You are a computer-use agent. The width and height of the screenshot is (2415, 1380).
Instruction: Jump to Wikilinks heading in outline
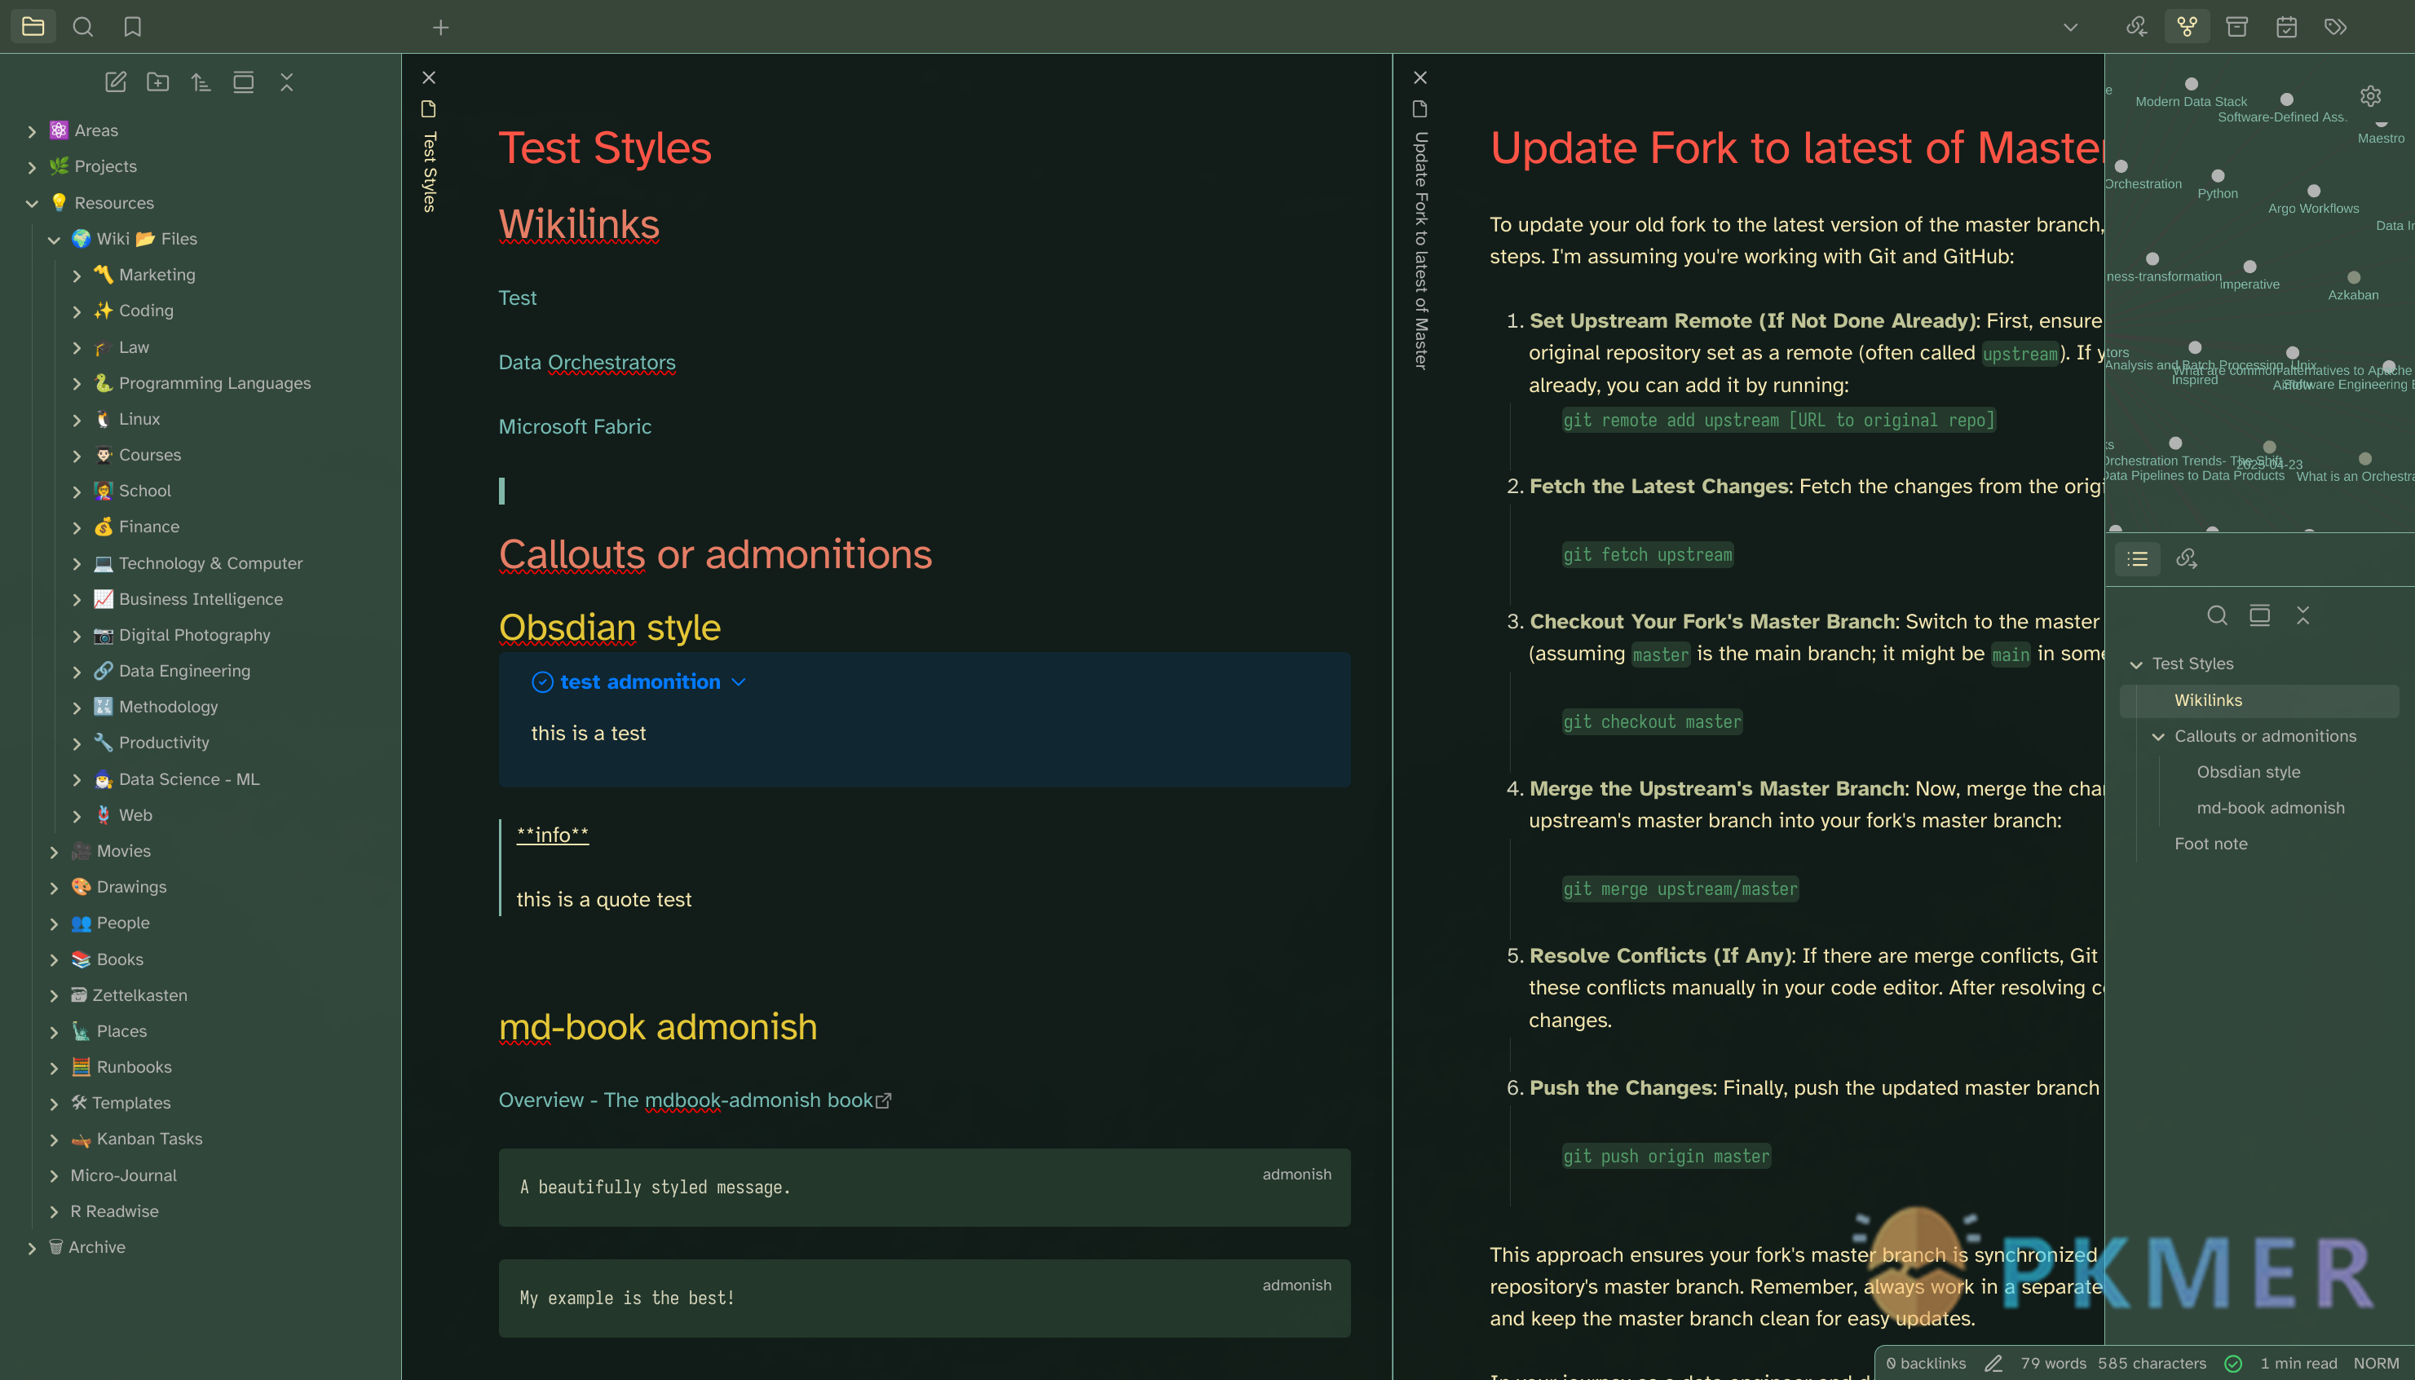point(2209,700)
